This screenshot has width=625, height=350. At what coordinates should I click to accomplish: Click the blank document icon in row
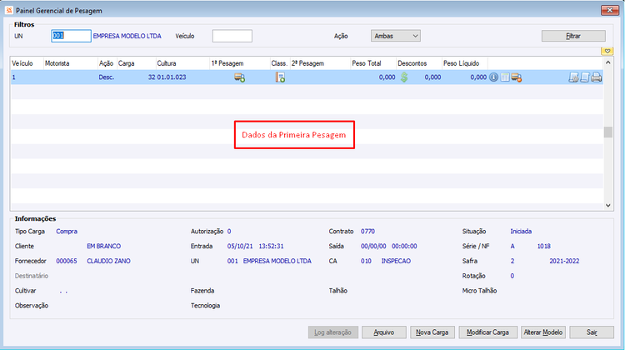[585, 77]
